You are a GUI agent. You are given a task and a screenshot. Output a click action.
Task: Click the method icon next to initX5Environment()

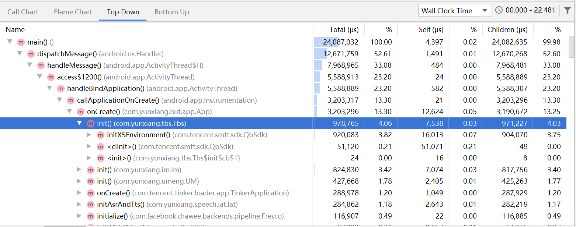(101, 135)
